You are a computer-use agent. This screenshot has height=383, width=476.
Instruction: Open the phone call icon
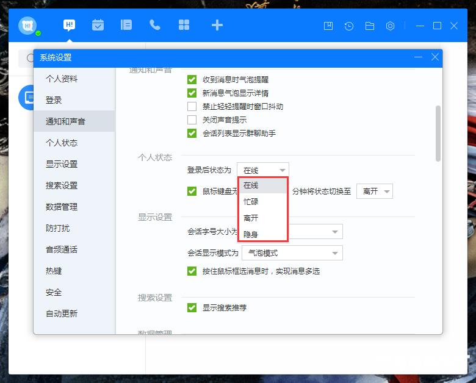tap(155, 25)
